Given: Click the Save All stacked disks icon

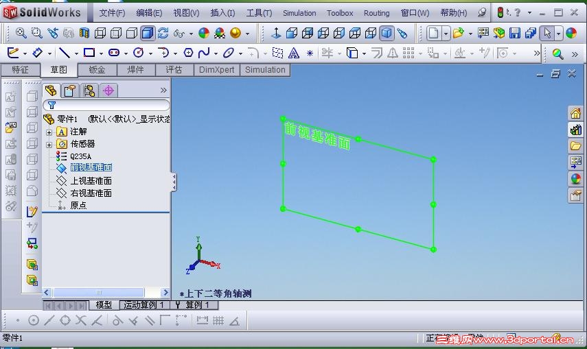Looking at the screenshot, I should coord(531,34).
